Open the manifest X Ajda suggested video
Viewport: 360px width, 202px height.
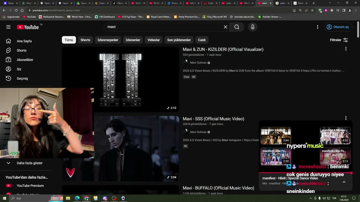click(276, 136)
